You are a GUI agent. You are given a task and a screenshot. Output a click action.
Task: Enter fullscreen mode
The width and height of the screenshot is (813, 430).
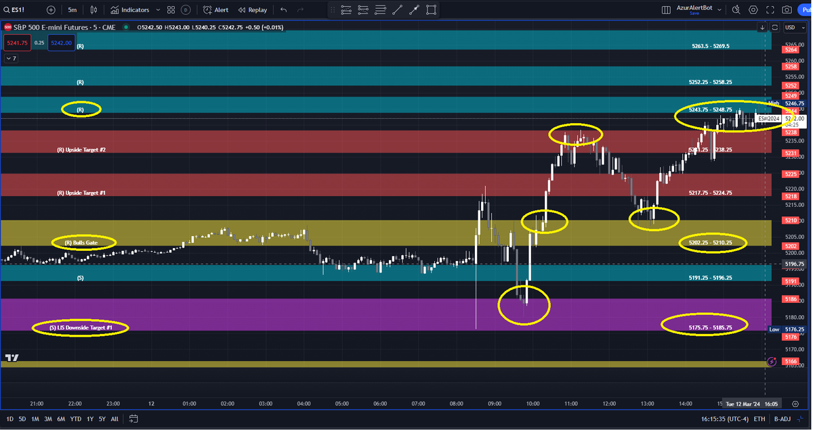coord(770,10)
